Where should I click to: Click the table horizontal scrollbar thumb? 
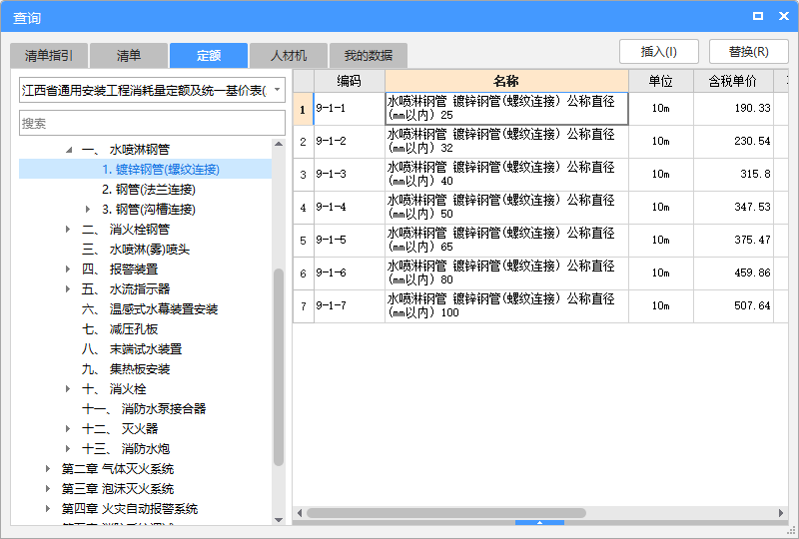click(x=445, y=513)
